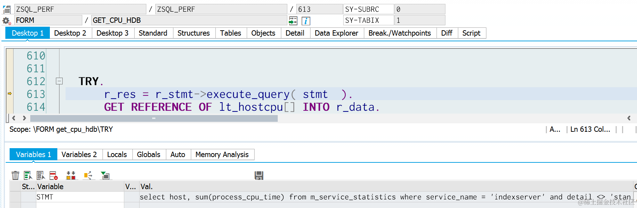Click the V... column header
The height and width of the screenshot is (208, 637).
coord(131,187)
